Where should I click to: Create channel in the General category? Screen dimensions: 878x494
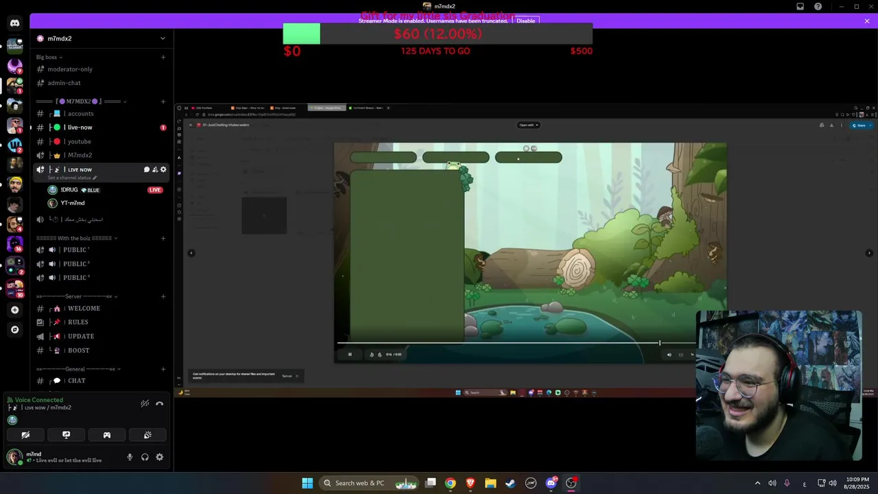tap(163, 369)
